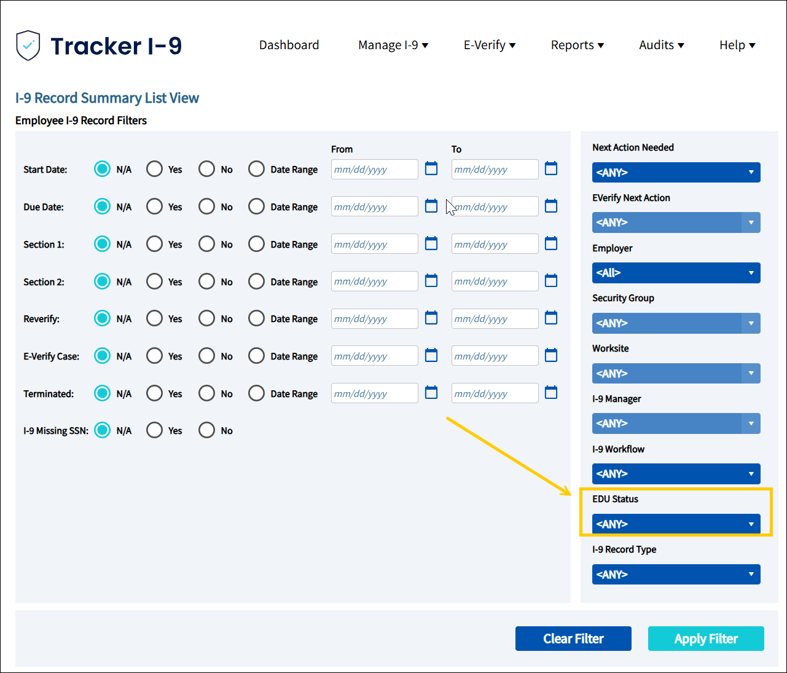
Task: Select No for I-9 Missing SSN
Action: [x=206, y=430]
